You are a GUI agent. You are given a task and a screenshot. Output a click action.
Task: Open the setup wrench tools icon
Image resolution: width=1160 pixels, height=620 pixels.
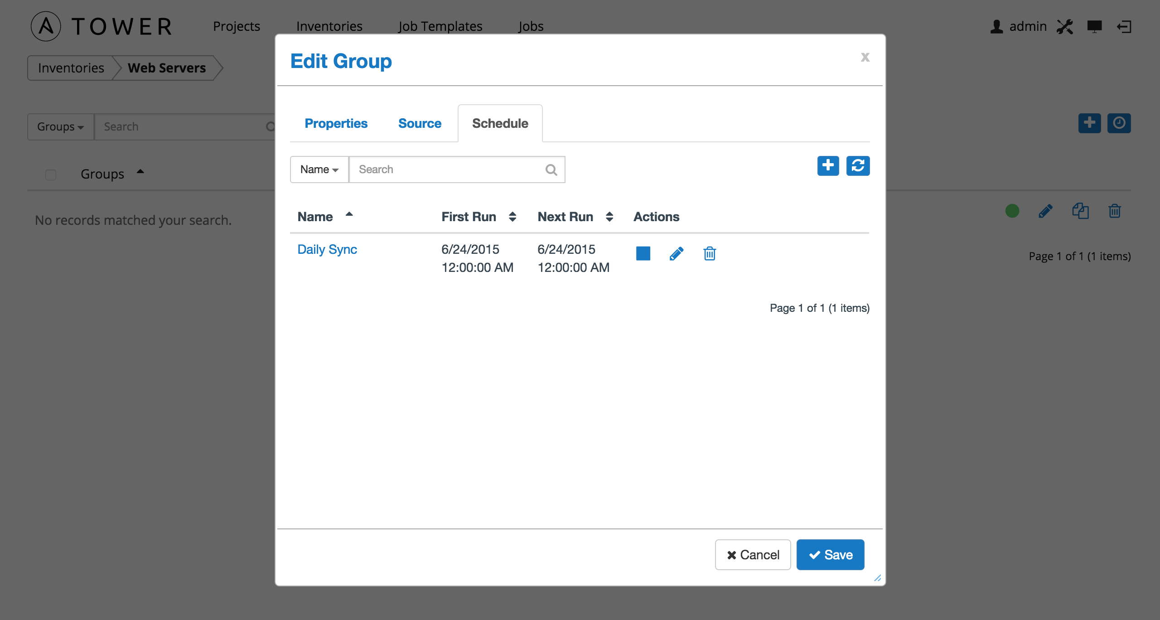tap(1065, 26)
